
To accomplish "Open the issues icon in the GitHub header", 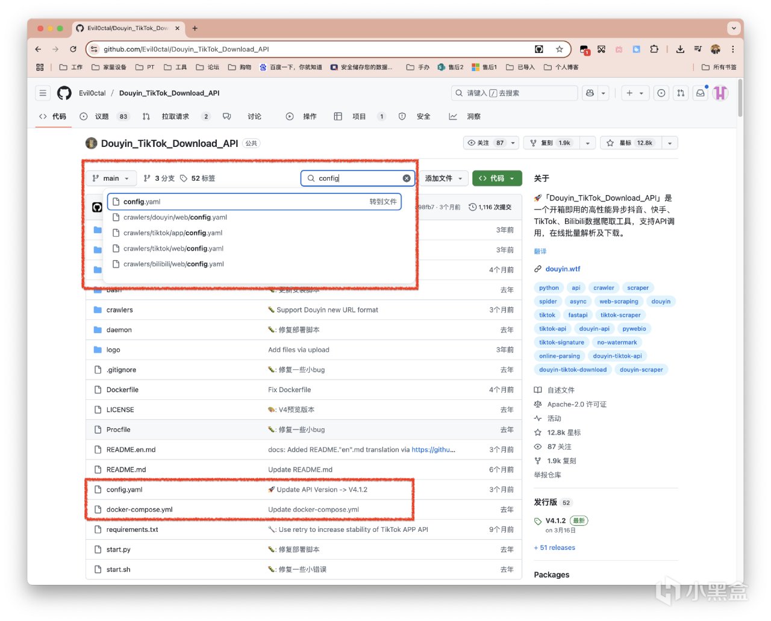I will point(661,93).
